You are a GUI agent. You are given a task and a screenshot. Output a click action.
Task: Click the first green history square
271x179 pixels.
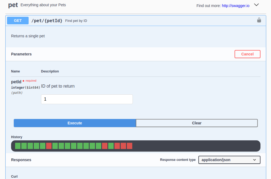(x=18, y=146)
